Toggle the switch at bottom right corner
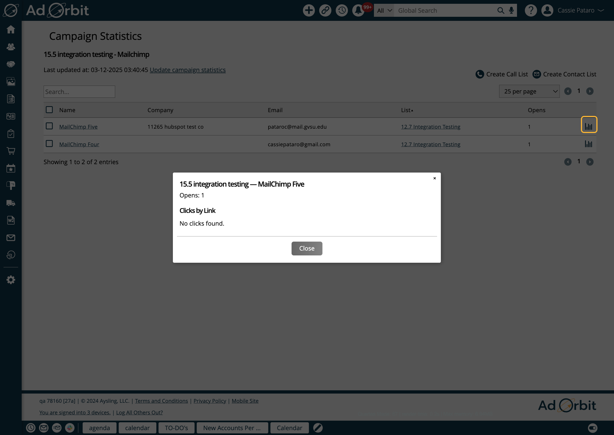Image resolution: width=614 pixels, height=435 pixels. pos(592,428)
